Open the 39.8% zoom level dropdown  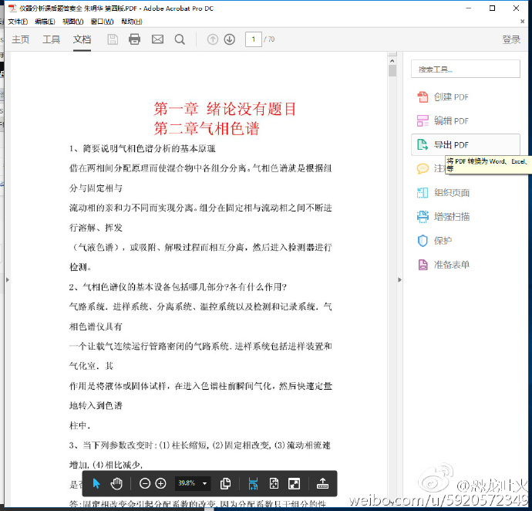pos(204,483)
